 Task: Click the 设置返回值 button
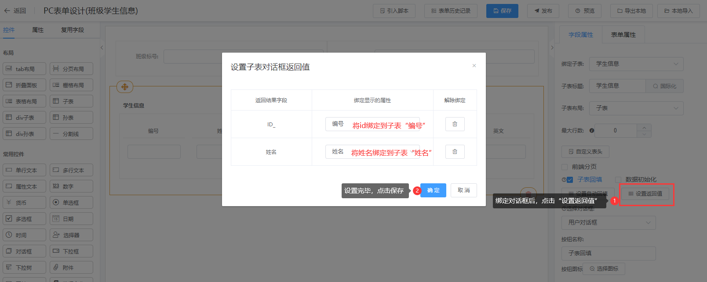click(645, 193)
